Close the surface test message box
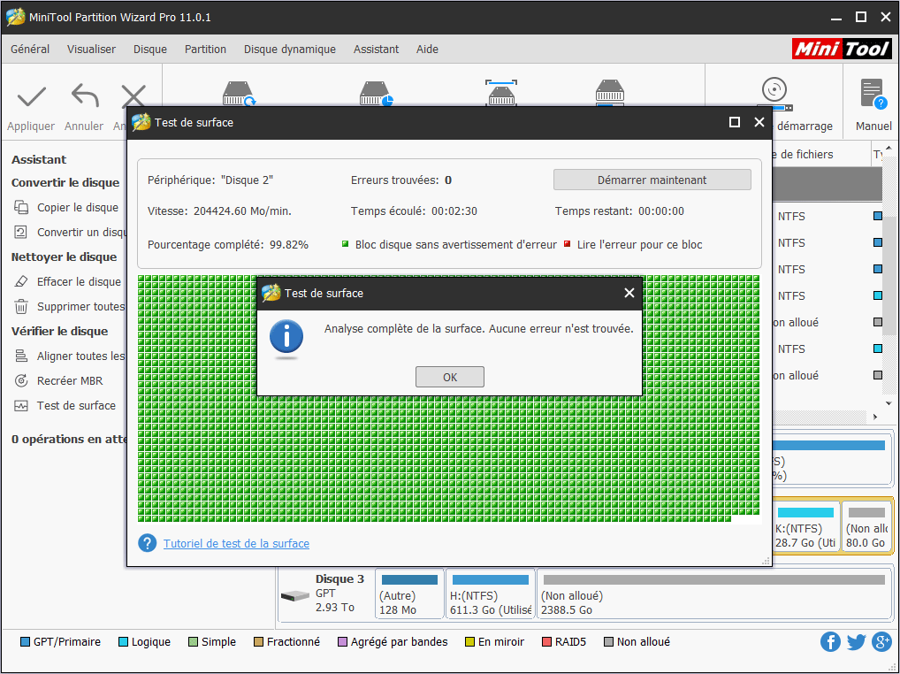Viewport: 900px width, 674px height. (x=629, y=293)
